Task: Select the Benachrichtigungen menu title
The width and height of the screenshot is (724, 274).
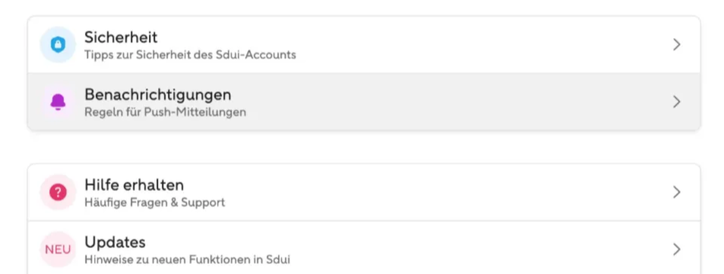Action: [x=158, y=95]
